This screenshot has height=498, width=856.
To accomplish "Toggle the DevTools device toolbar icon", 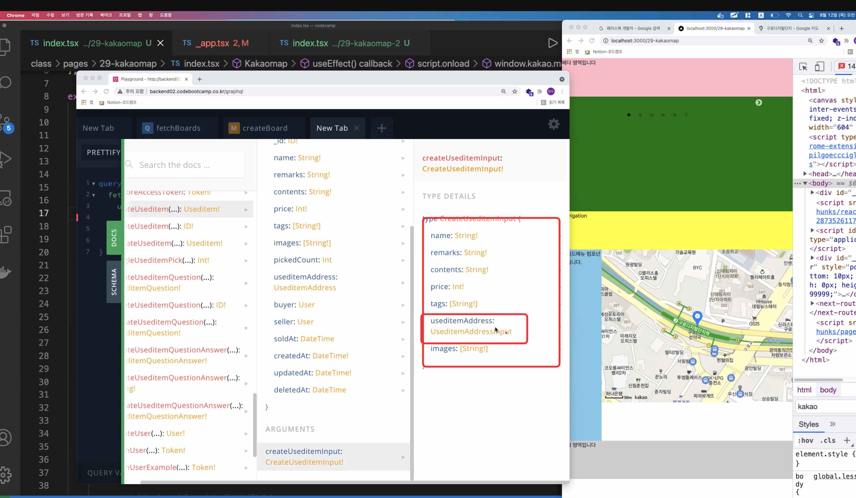I will pyautogui.click(x=819, y=67).
